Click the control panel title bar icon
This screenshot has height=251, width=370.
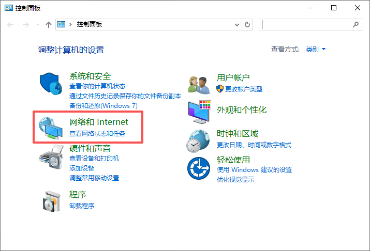(9, 8)
